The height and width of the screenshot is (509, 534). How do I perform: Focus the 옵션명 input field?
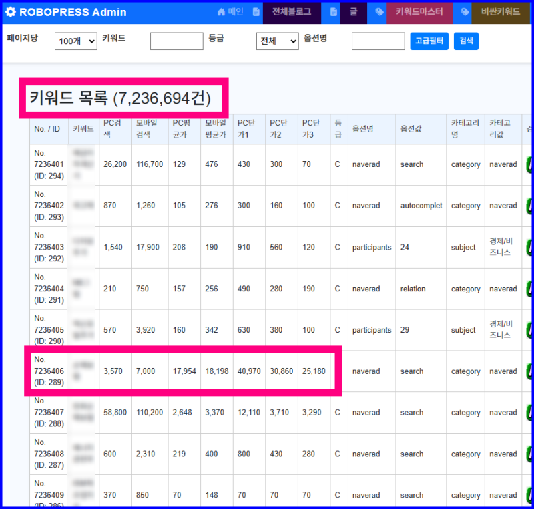378,41
